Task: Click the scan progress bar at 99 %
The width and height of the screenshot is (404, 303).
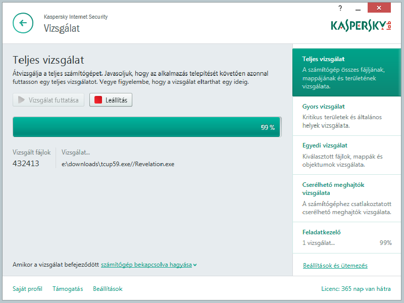Action: (147, 127)
